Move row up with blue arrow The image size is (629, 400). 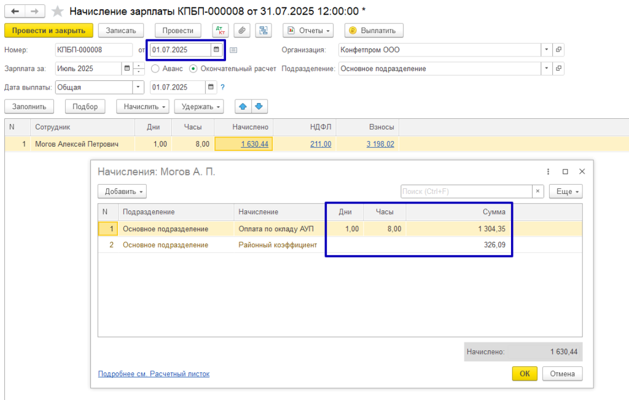point(243,107)
